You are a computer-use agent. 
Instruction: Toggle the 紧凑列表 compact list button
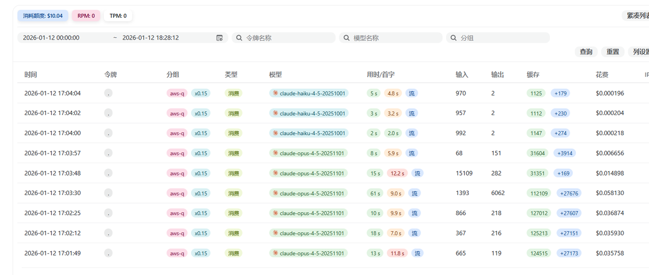(635, 16)
